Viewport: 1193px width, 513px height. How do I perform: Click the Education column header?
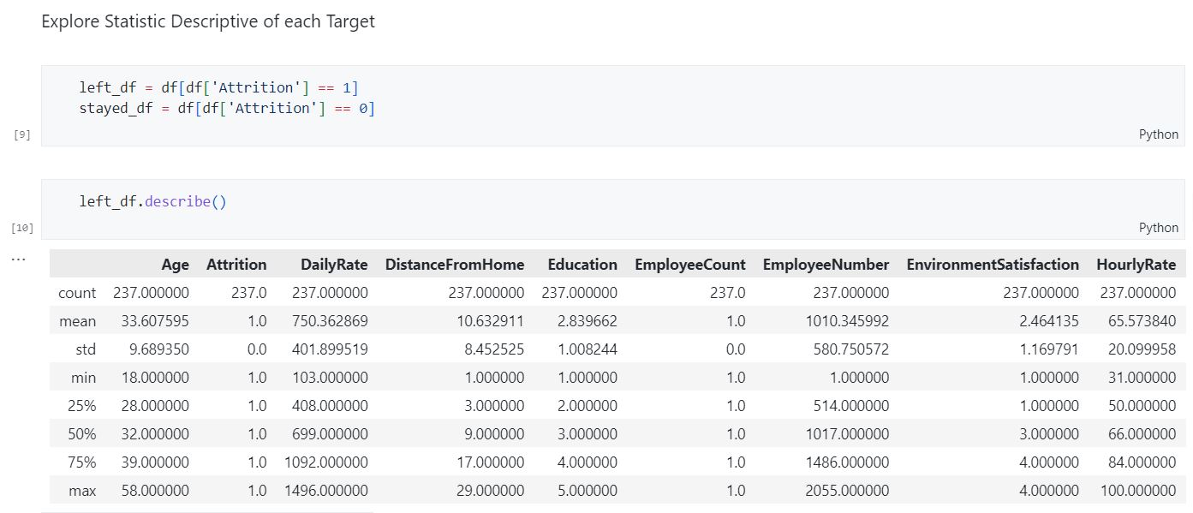click(582, 265)
